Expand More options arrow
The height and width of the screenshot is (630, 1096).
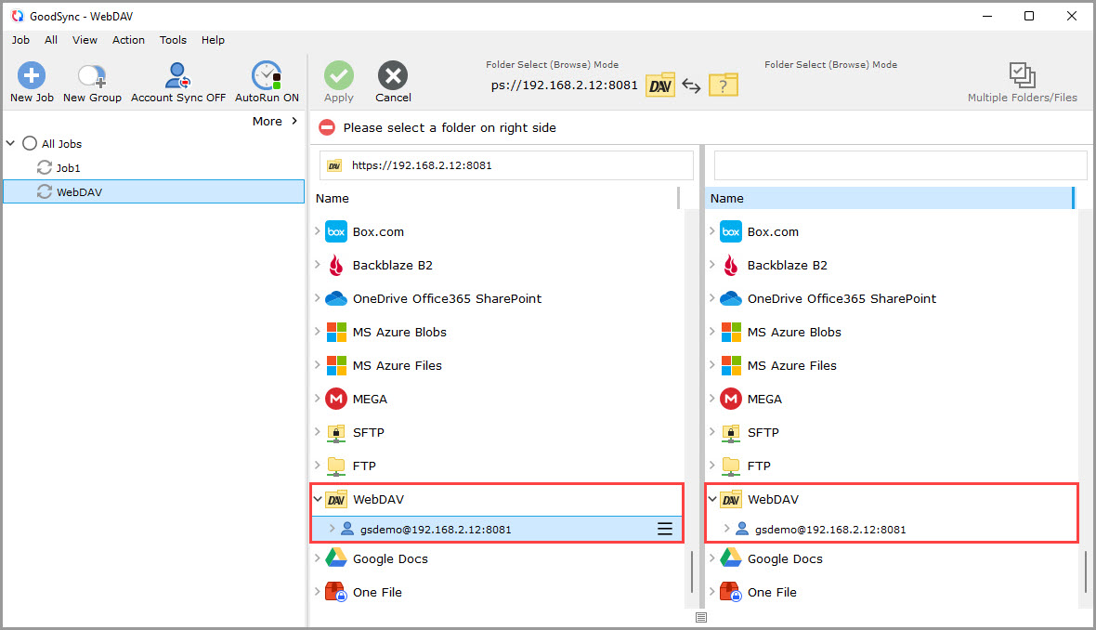[x=294, y=121]
